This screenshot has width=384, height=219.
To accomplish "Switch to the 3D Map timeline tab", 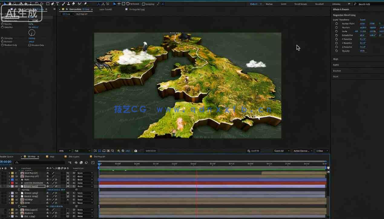I will click(31, 157).
